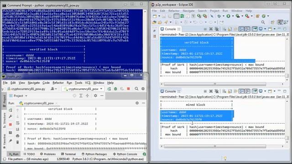
Task: Click the cryptocurrency01_pow.py breadcrumb file
Action: [x=26, y=89]
